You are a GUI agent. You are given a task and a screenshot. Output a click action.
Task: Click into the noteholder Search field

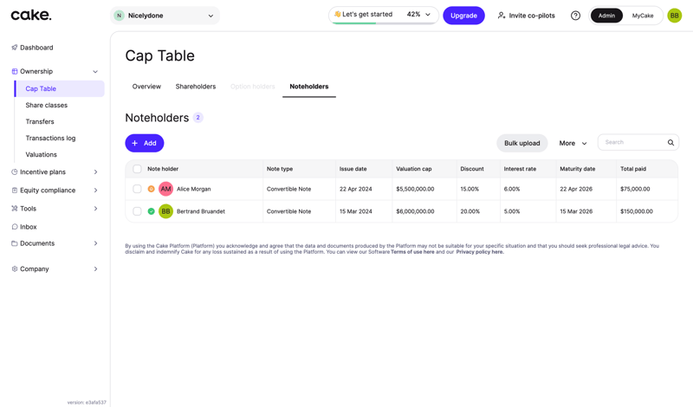(632, 143)
